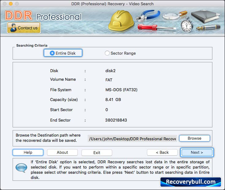Click the fountain pen icon
225x190 pixels.
tap(208, 28)
